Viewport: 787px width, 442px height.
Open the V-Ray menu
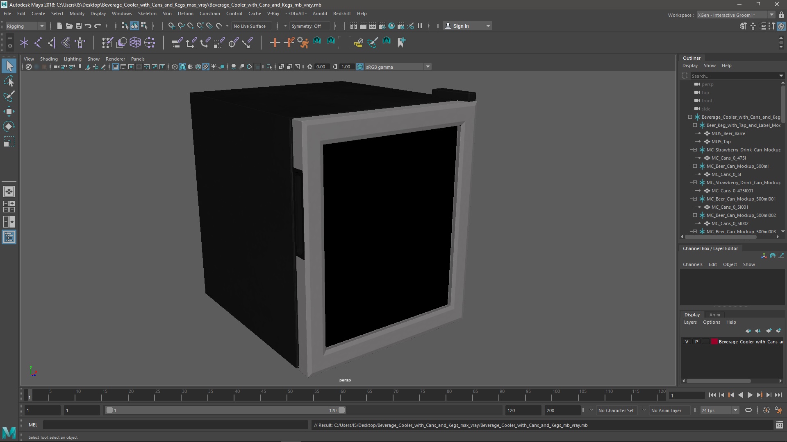(273, 14)
